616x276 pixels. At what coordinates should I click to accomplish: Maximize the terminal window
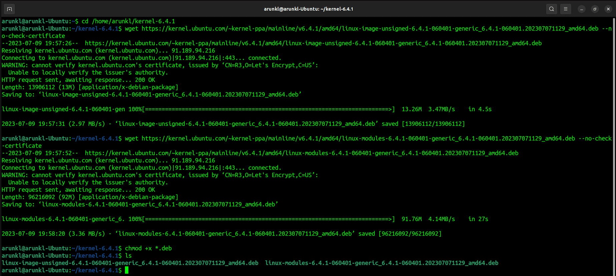pos(595,9)
